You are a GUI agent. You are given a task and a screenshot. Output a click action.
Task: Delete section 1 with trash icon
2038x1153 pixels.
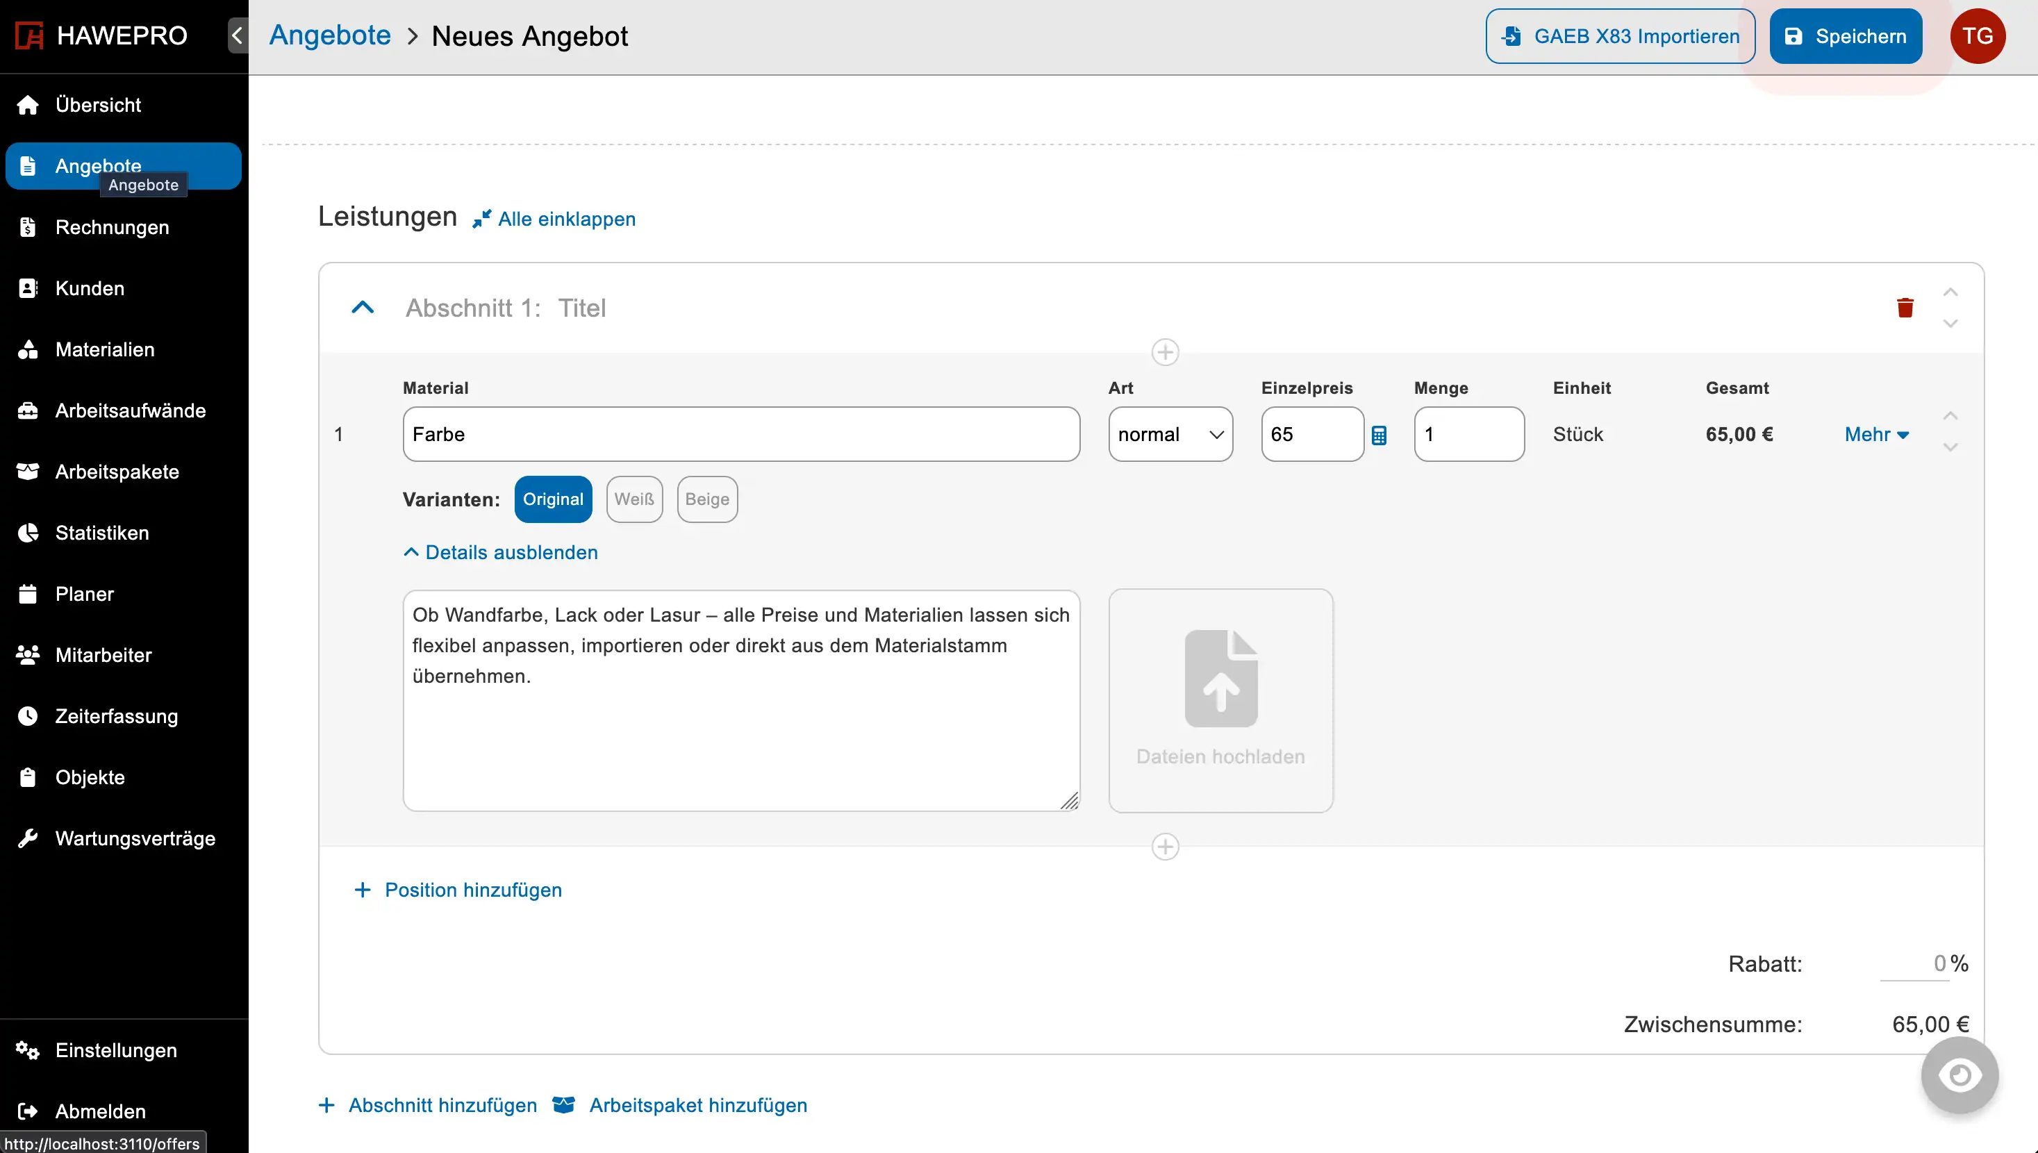point(1905,307)
